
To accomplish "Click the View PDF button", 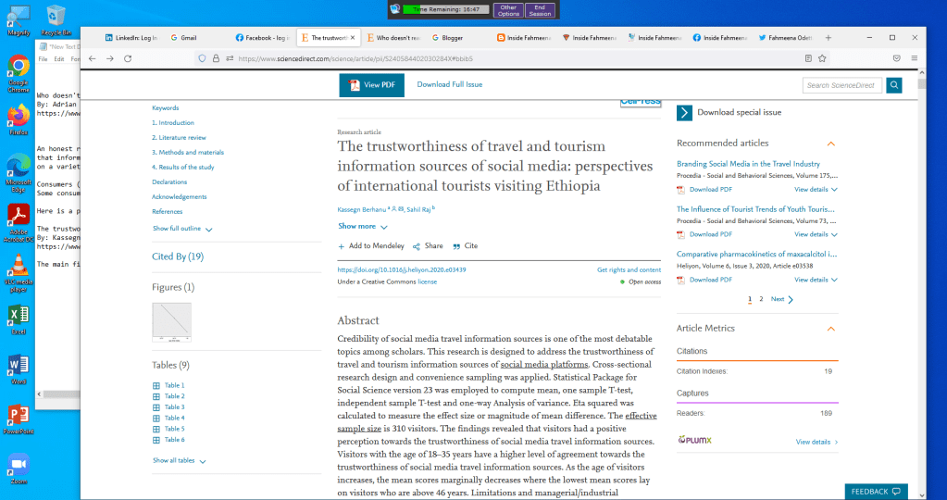I will coord(372,85).
